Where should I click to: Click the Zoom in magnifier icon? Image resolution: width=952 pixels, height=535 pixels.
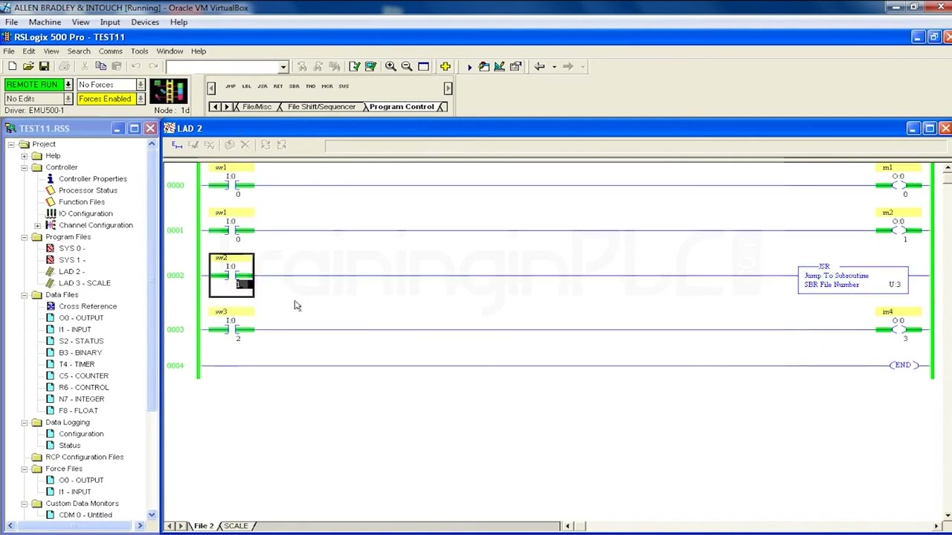point(390,66)
